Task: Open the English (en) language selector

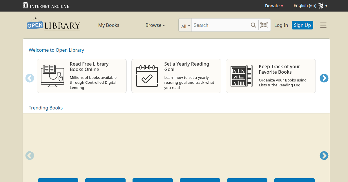Action: click(310, 6)
